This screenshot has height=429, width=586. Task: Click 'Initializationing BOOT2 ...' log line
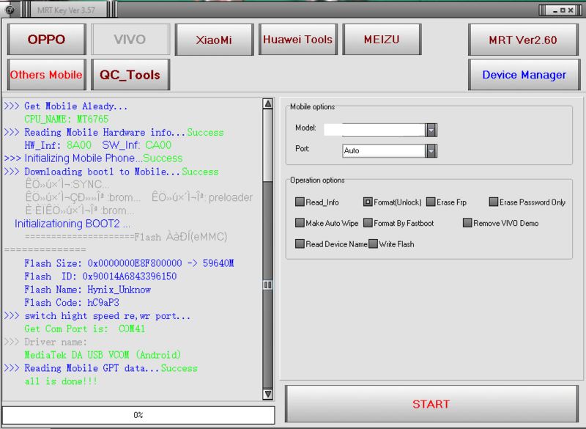(x=73, y=224)
